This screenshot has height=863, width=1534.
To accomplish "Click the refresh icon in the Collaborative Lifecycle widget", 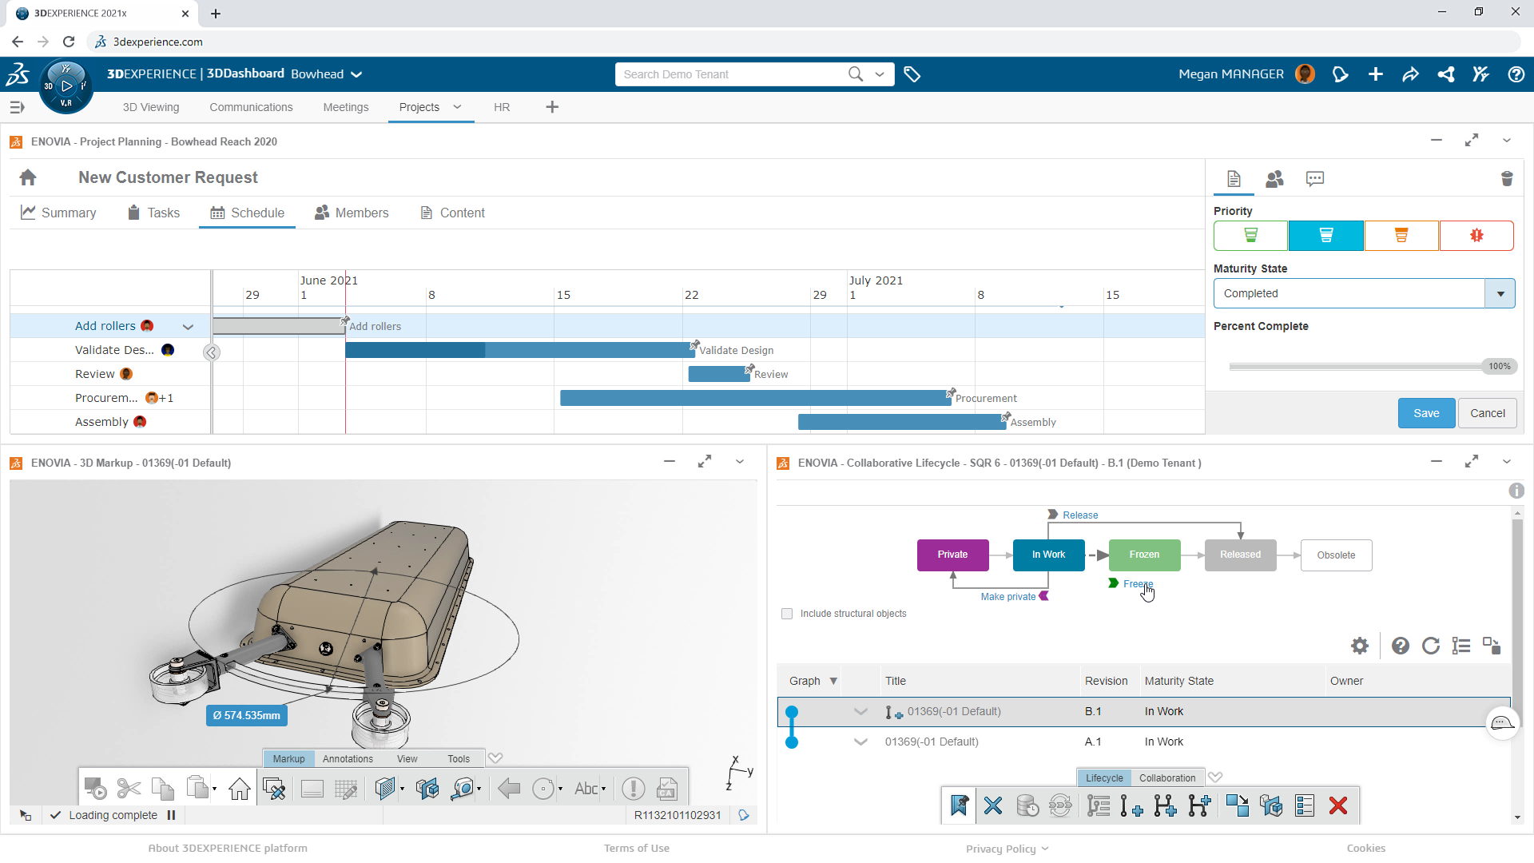I will pyautogui.click(x=1430, y=646).
